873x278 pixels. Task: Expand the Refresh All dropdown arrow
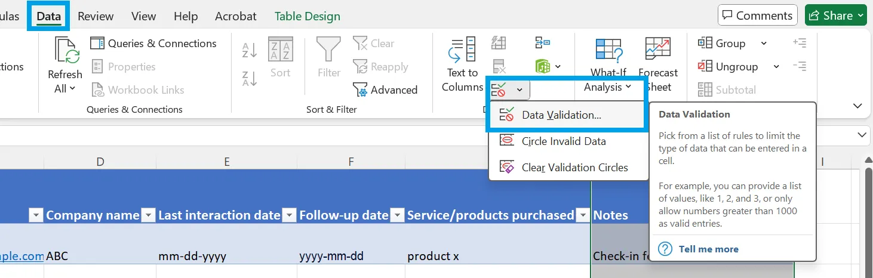pos(72,89)
